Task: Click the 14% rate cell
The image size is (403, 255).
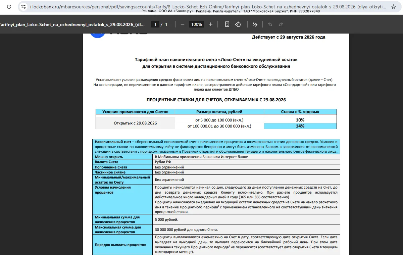Action: (x=300, y=126)
